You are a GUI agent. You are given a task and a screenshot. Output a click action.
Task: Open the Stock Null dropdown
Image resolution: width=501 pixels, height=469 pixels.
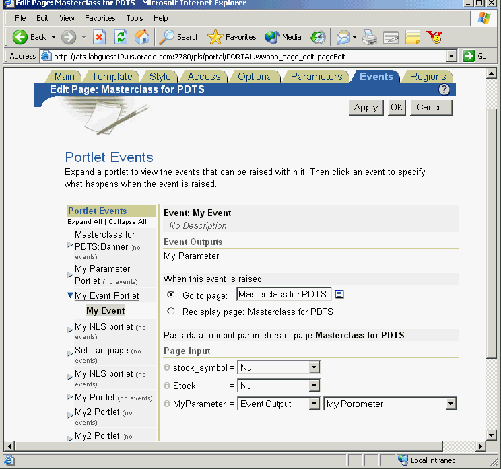278,386
